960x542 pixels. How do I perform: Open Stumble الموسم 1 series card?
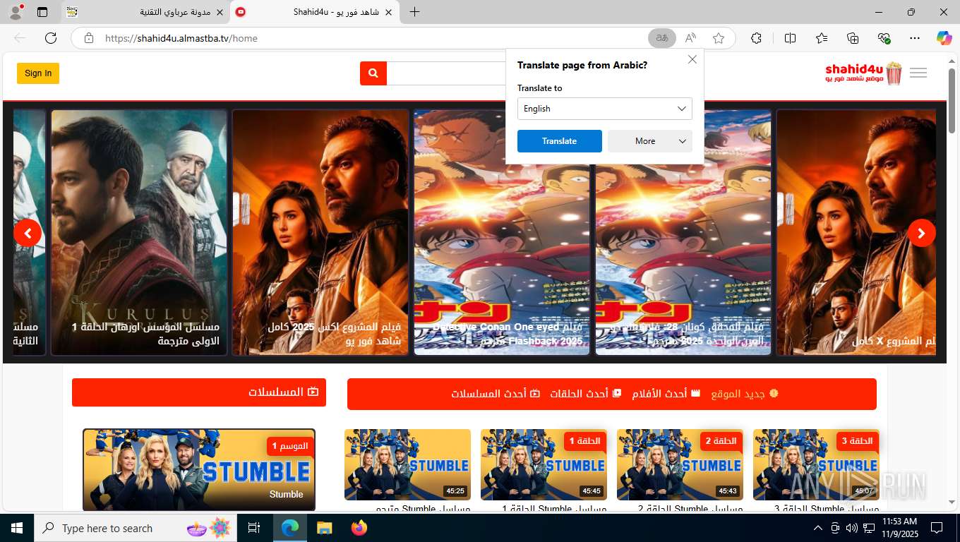[x=199, y=469]
